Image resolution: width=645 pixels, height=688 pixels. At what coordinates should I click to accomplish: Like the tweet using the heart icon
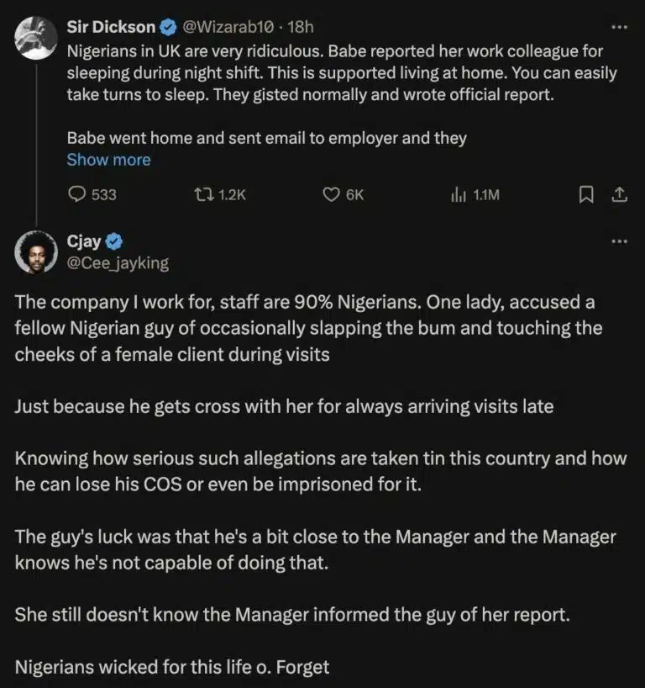[x=331, y=194]
